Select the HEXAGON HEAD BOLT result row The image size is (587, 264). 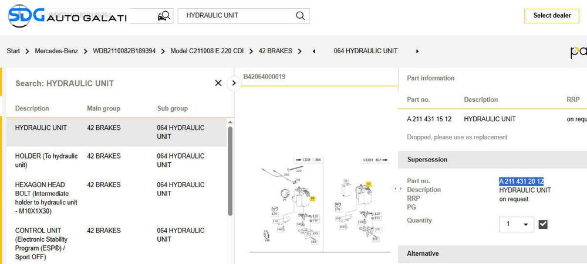(116, 198)
